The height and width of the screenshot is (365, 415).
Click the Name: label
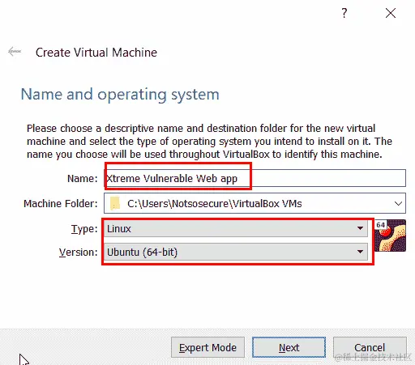[83, 178]
